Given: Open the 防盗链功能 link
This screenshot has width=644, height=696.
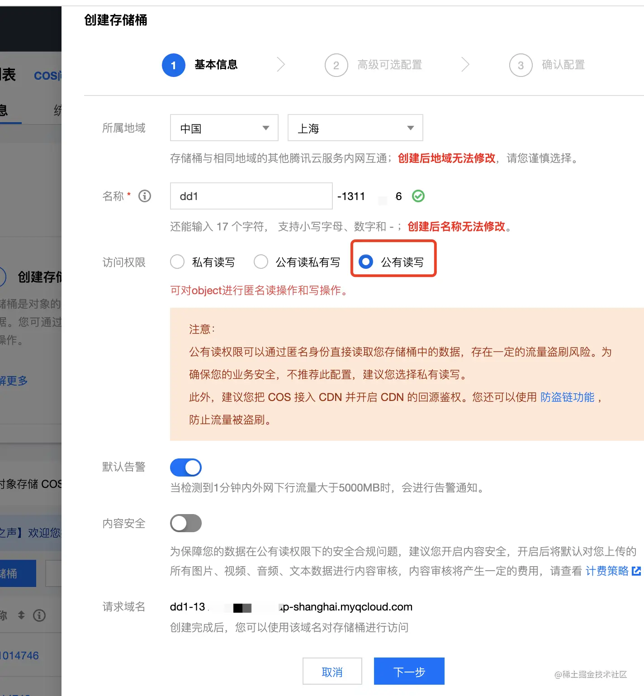Looking at the screenshot, I should coord(568,397).
